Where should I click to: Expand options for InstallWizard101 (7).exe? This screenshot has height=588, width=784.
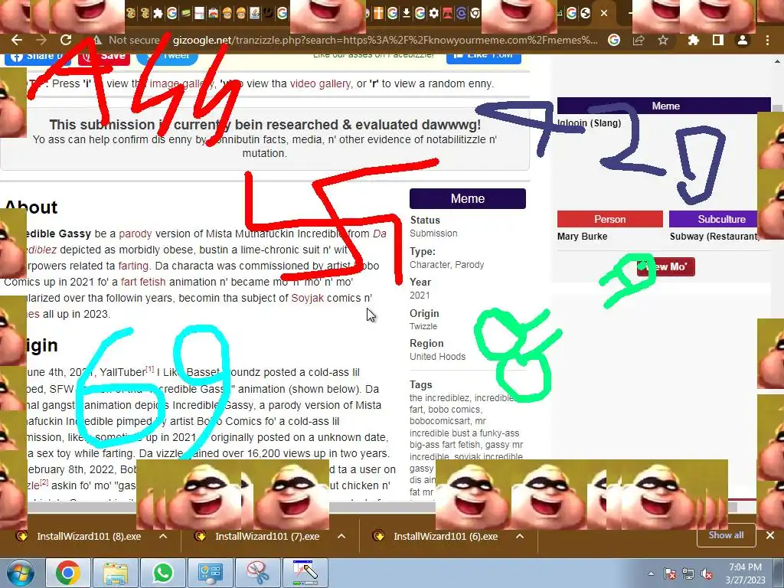[341, 536]
